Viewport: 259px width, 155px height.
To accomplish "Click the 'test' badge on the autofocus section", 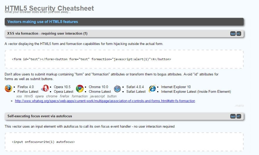I will tap(233, 116).
